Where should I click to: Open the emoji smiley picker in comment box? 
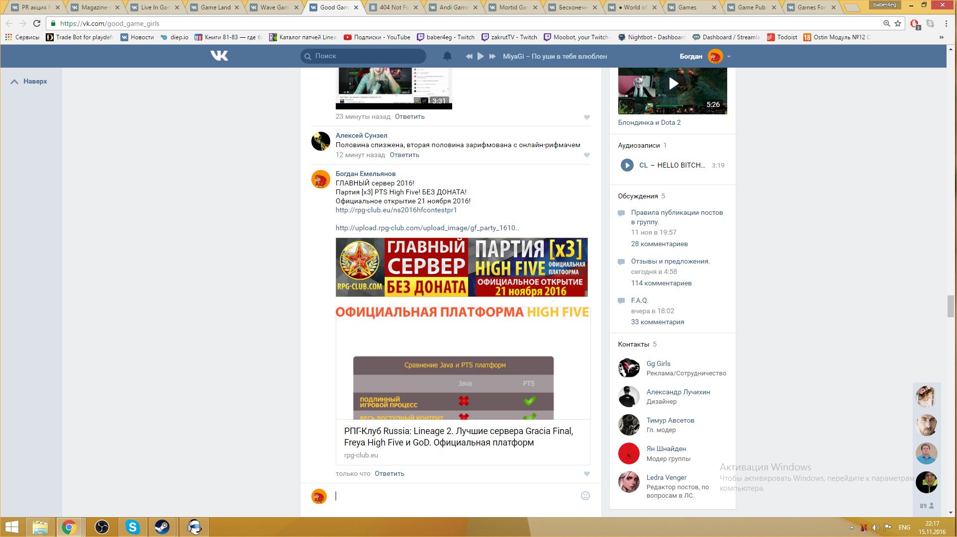pyautogui.click(x=585, y=496)
